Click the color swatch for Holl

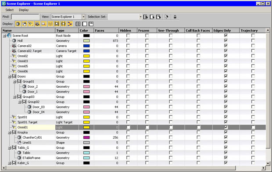86,41
